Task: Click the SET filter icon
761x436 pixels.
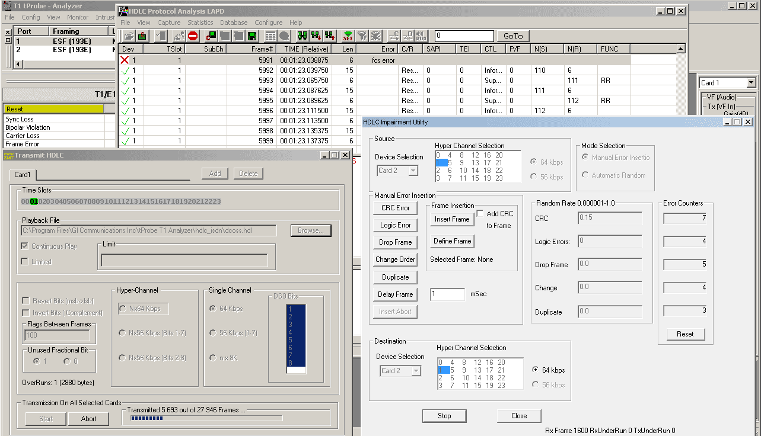Action: [x=348, y=36]
